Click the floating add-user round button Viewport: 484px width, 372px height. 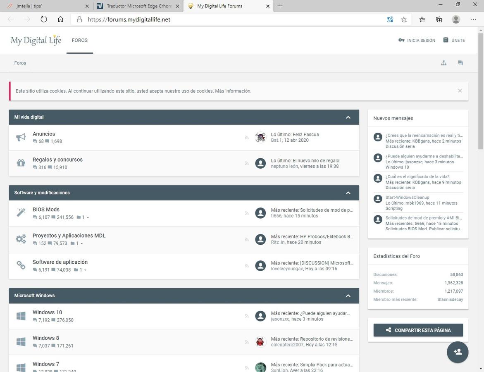[x=458, y=352]
